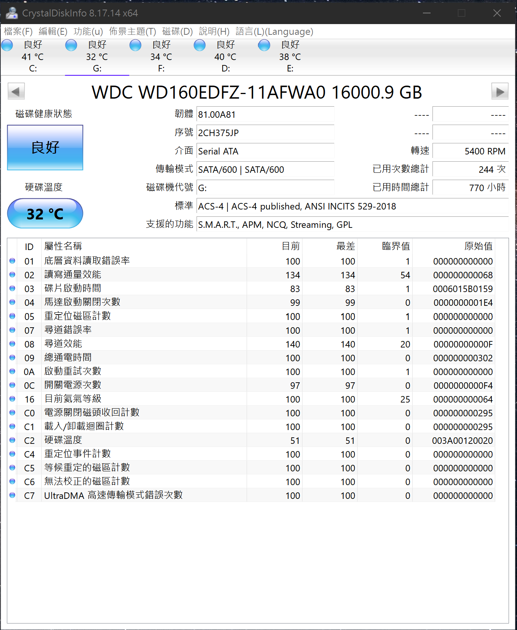Open the 語言(L)(Language) menu
This screenshot has width=517, height=630.
point(275,31)
